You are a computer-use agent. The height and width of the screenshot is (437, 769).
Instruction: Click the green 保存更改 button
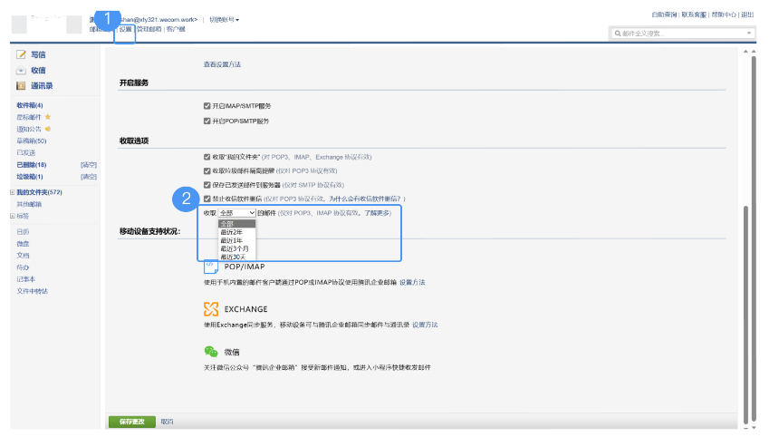click(x=131, y=422)
